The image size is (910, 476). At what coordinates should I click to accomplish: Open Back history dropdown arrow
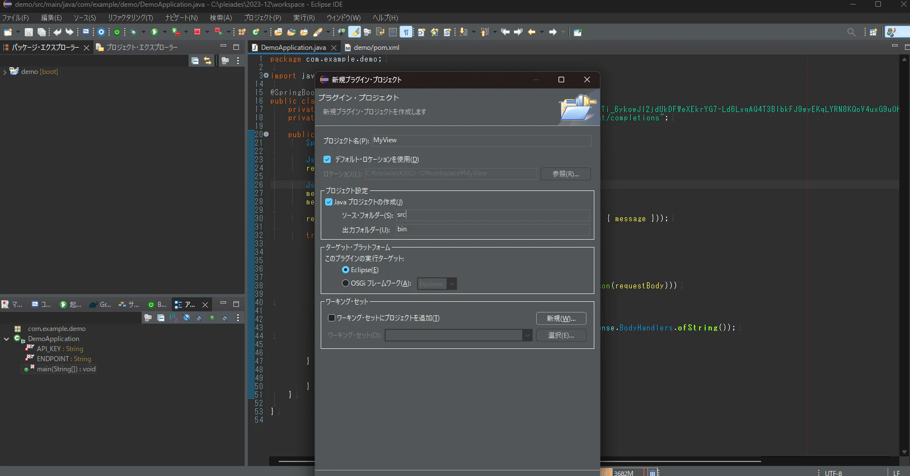tap(542, 32)
